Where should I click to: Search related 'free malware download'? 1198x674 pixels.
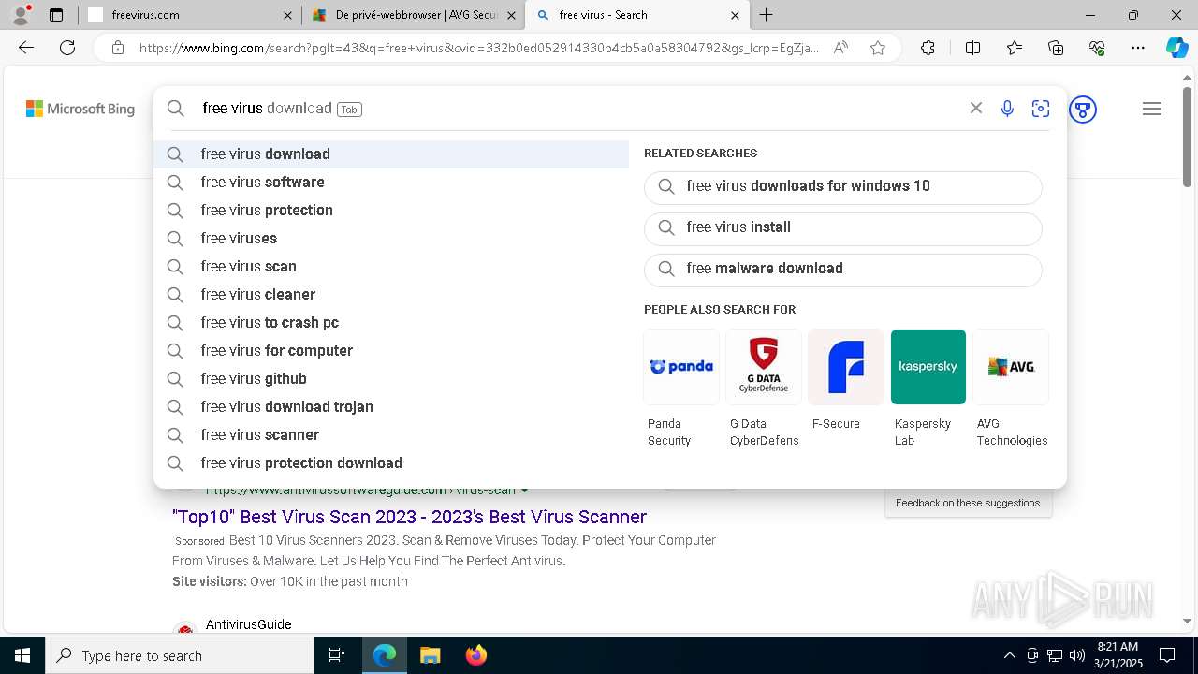coord(843,270)
